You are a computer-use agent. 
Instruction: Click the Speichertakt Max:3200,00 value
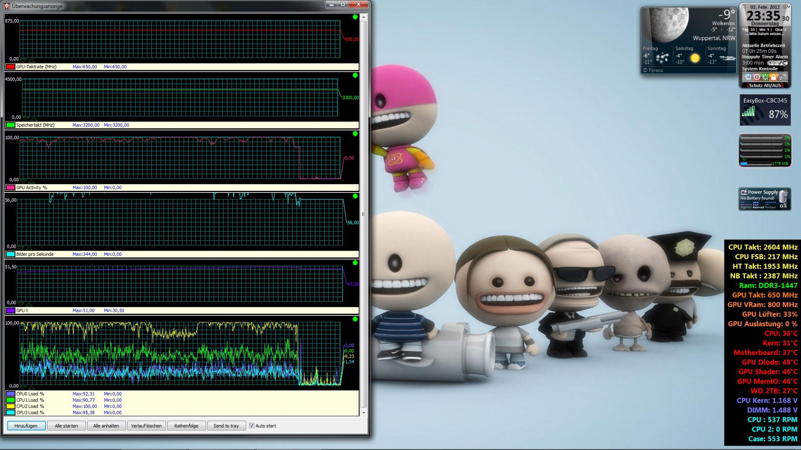click(86, 125)
